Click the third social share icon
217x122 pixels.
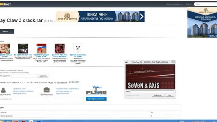[76, 82]
